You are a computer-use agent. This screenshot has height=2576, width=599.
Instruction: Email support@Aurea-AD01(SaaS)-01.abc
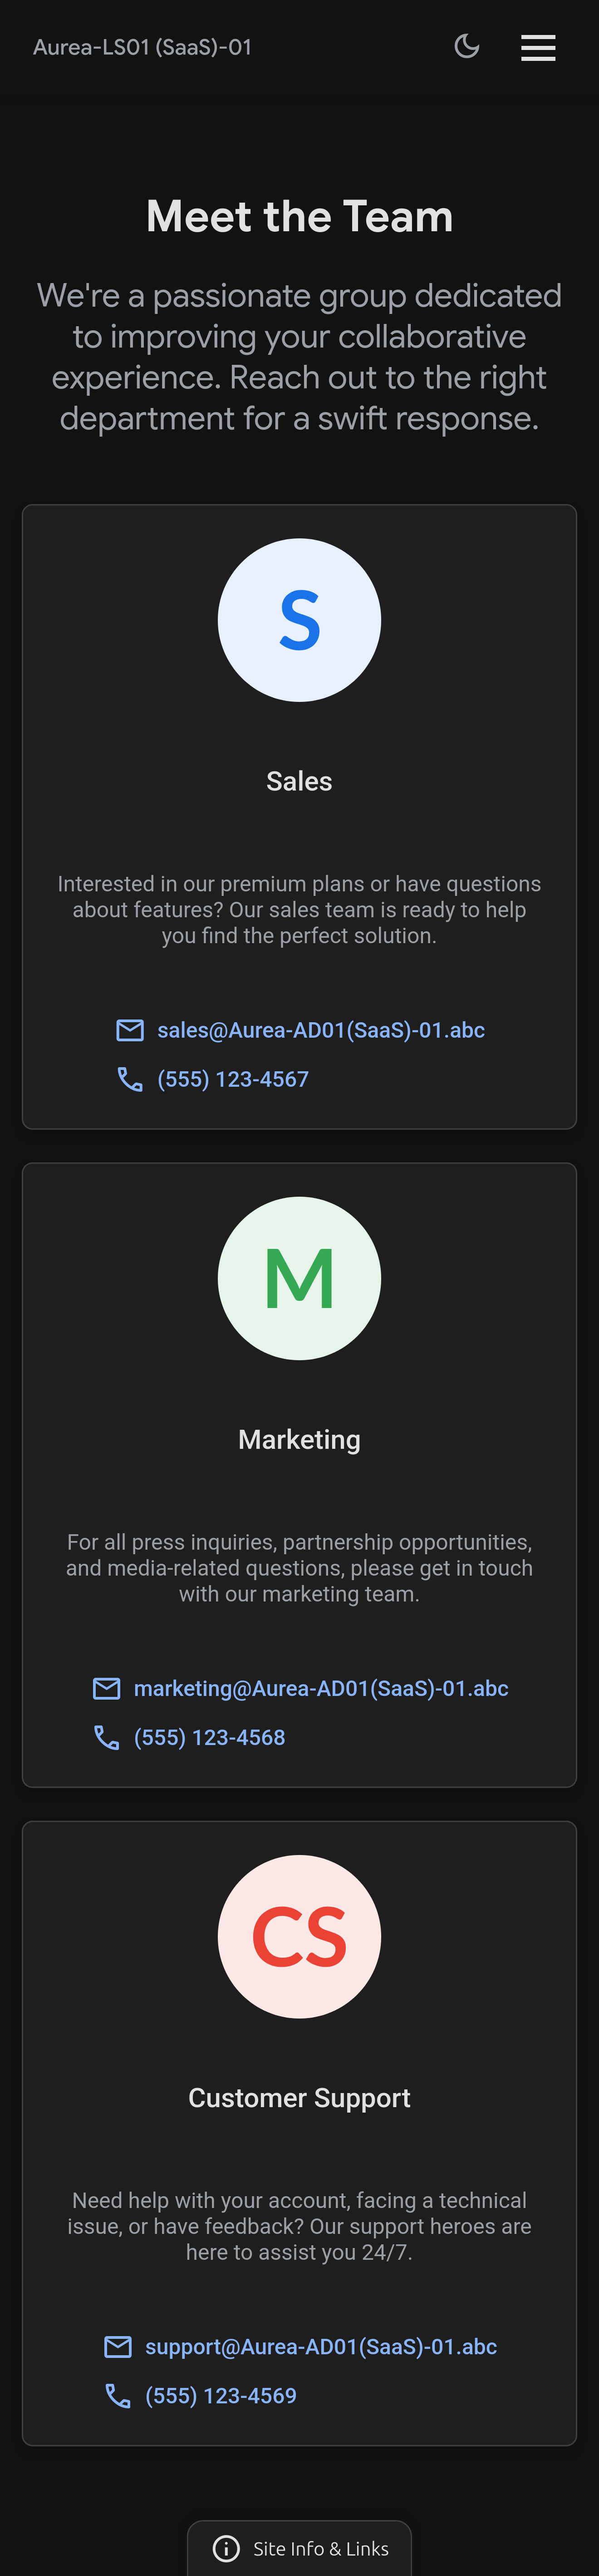(x=320, y=2346)
